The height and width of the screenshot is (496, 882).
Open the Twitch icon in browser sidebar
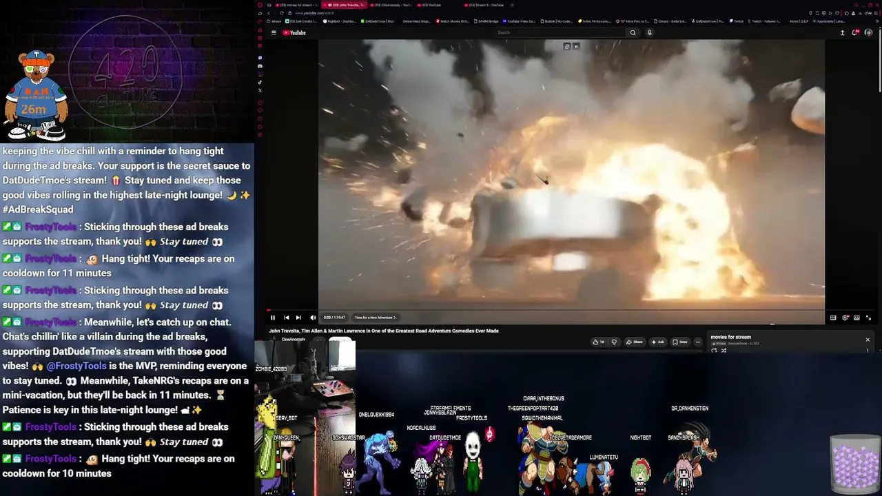[x=260, y=58]
